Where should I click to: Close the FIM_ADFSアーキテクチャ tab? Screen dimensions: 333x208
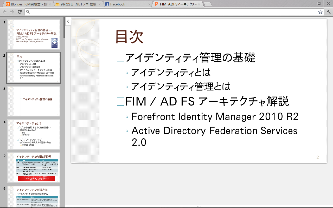point(198,4)
